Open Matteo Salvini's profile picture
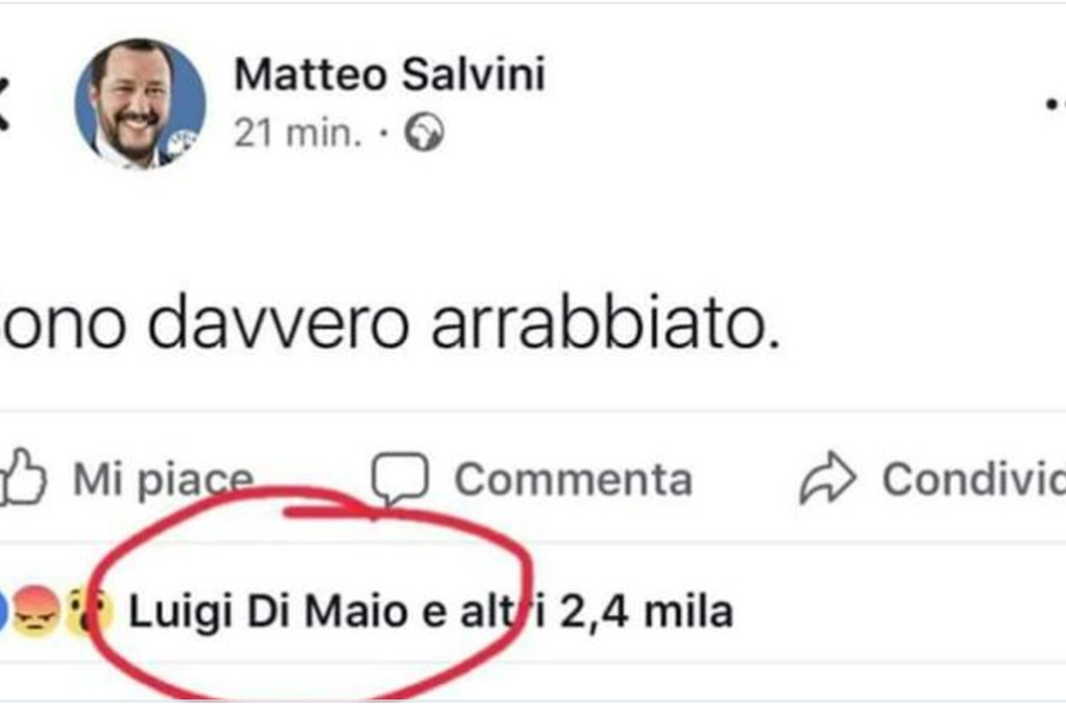The height and width of the screenshot is (711, 1066). [x=140, y=104]
